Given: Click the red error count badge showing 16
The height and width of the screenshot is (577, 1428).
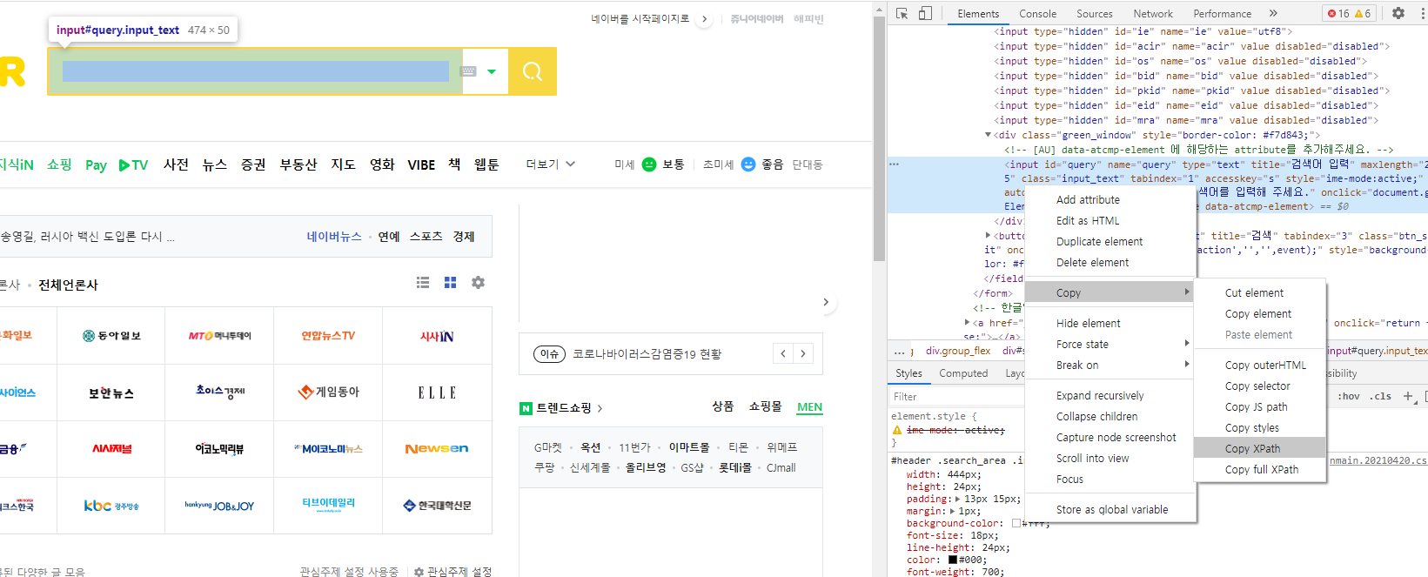Looking at the screenshot, I should [x=1337, y=13].
